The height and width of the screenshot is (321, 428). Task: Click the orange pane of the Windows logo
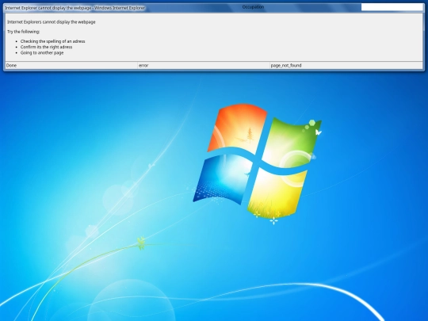(238, 128)
